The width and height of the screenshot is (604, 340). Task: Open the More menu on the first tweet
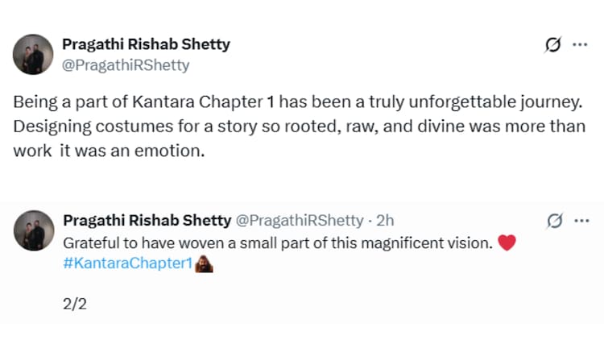[x=580, y=45]
